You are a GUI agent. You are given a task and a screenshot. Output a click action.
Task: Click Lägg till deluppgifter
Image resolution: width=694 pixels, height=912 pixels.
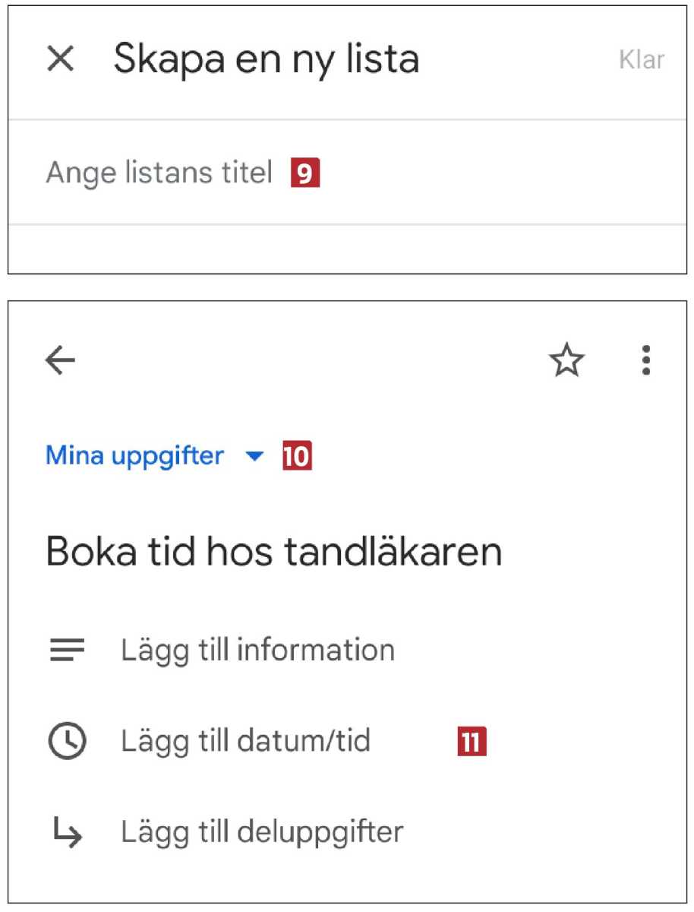click(x=262, y=832)
